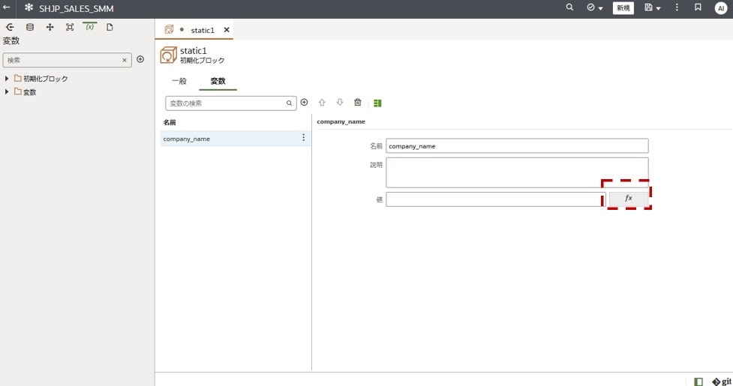Open the logical layer icon
The width and height of the screenshot is (733, 386).
pyautogui.click(x=50, y=27)
